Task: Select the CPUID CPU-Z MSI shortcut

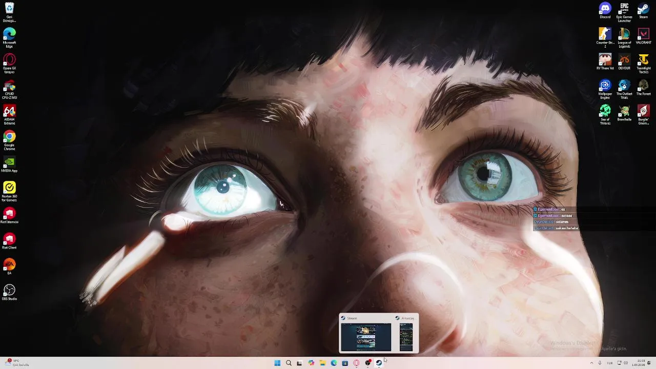Action: tap(9, 89)
